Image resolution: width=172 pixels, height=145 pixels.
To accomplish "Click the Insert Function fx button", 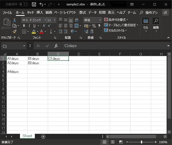I will tap(56, 46).
